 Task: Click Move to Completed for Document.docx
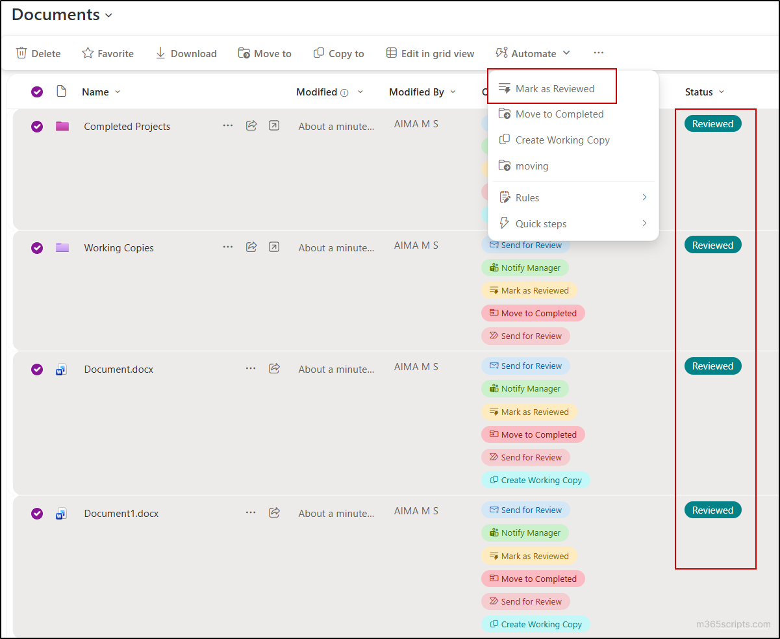coord(533,434)
